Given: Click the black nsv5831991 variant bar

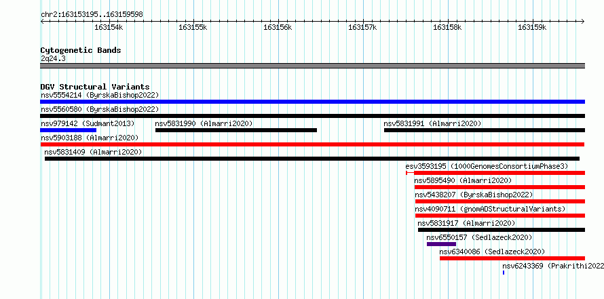Looking at the screenshot, I should (x=485, y=130).
